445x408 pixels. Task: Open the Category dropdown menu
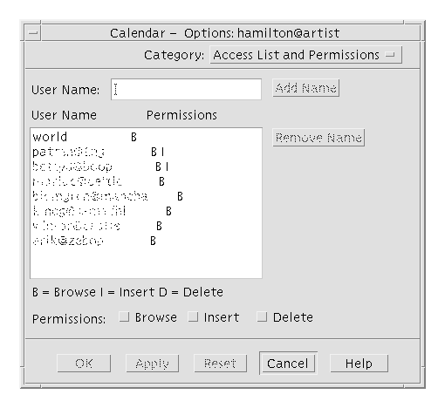[305, 55]
